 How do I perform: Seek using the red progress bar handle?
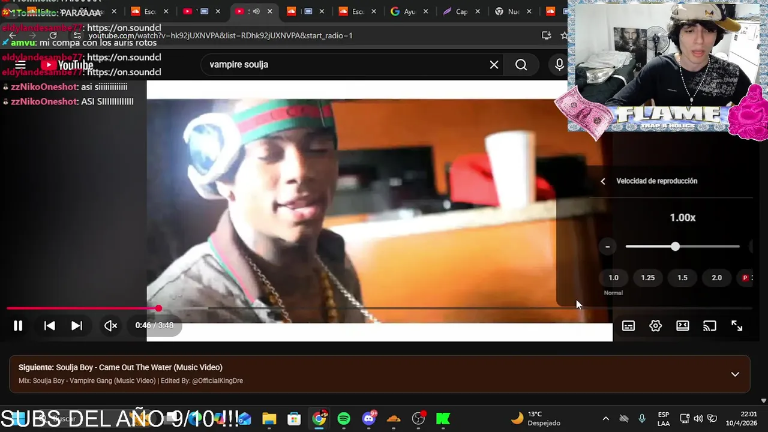158,308
